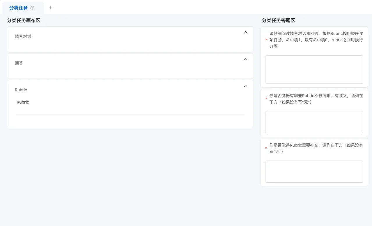The width and height of the screenshot is (372, 226).
Task: Click the scoring instruction text about Rubric
Action: 316,40
